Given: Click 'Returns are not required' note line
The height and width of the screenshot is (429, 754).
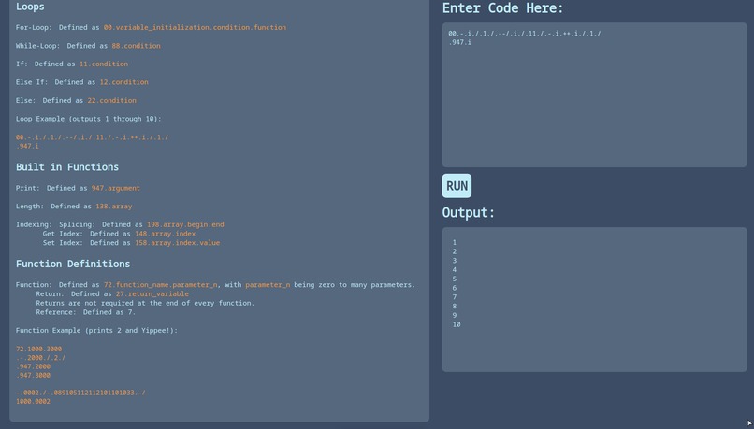Looking at the screenshot, I should click(145, 303).
